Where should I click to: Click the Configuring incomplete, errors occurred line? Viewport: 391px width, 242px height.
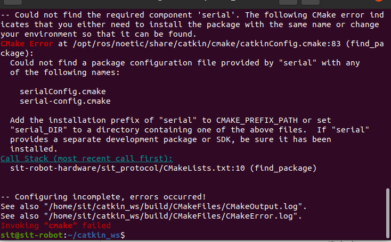coord(103,196)
